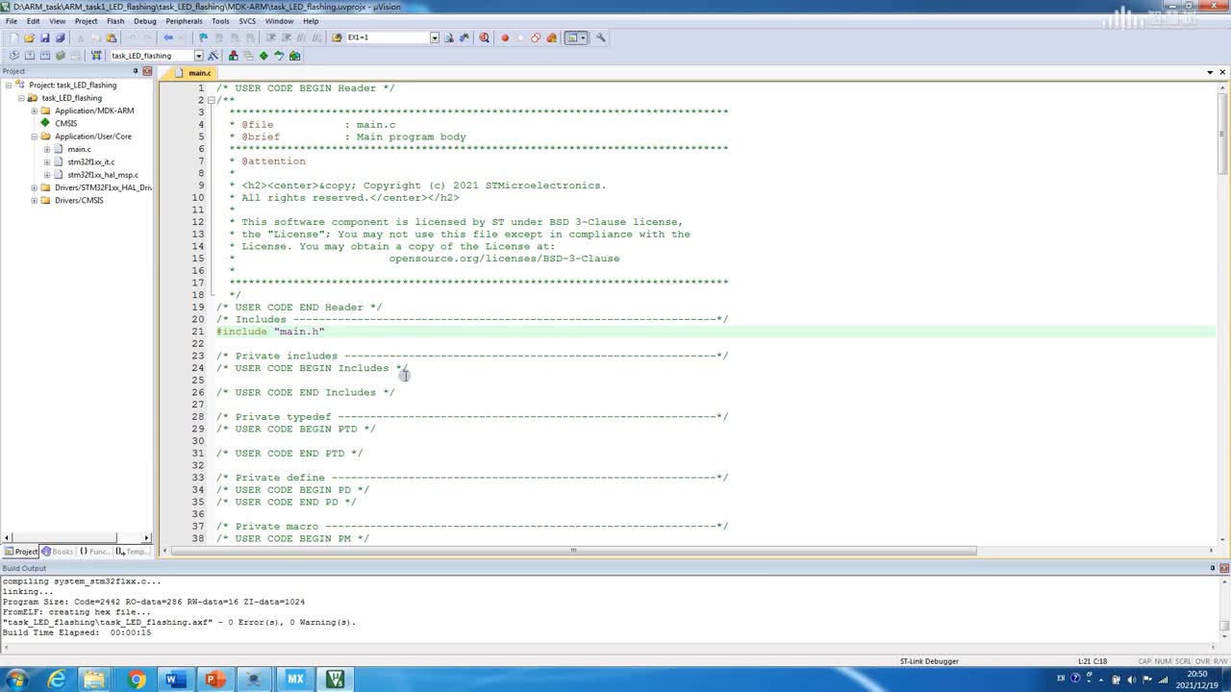Viewport: 1231px width, 692px height.
Task: Pin the Project panel
Action: pyautogui.click(x=135, y=71)
